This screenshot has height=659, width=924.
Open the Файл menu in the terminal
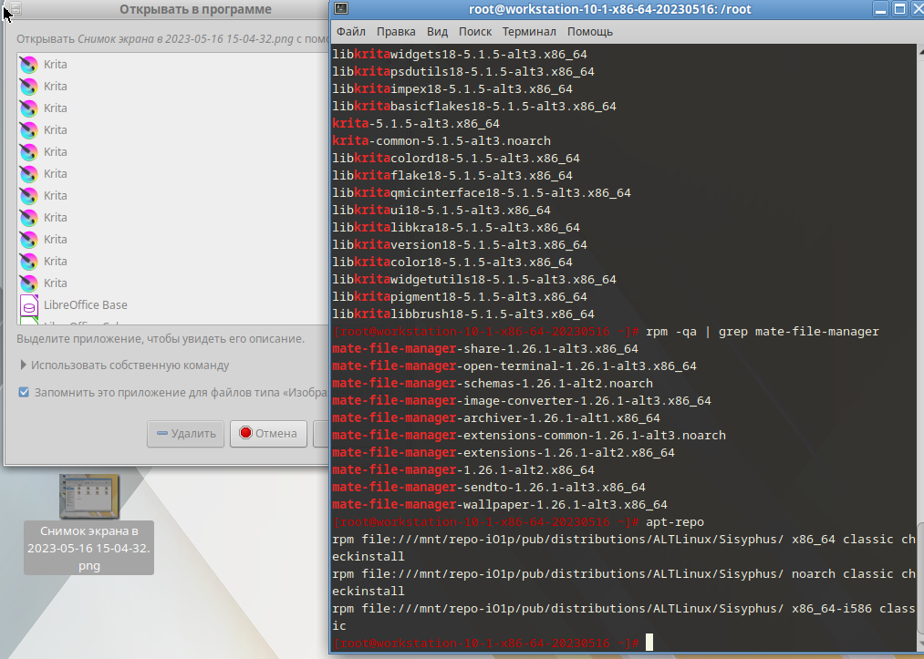point(350,31)
